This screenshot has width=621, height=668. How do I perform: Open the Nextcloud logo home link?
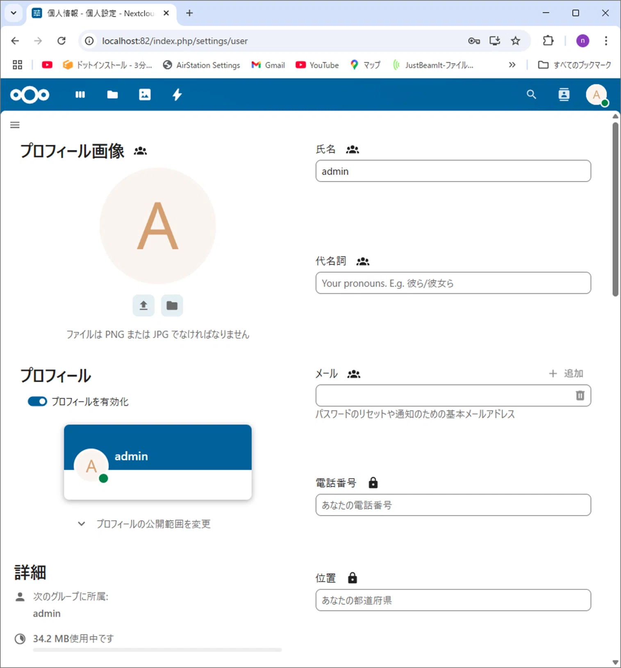coord(30,95)
